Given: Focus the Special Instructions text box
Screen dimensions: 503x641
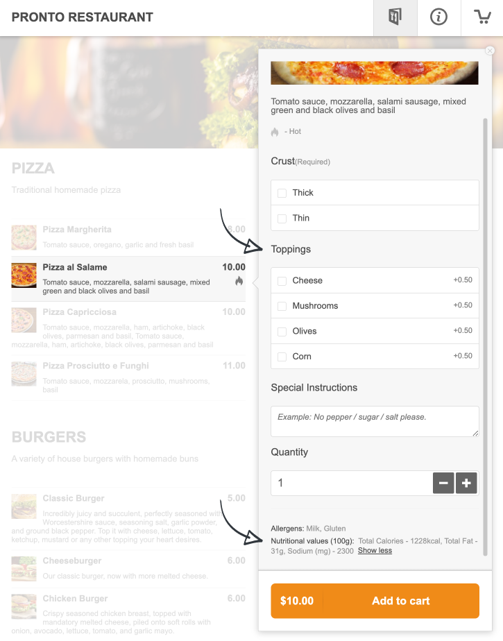Looking at the screenshot, I should 375,422.
